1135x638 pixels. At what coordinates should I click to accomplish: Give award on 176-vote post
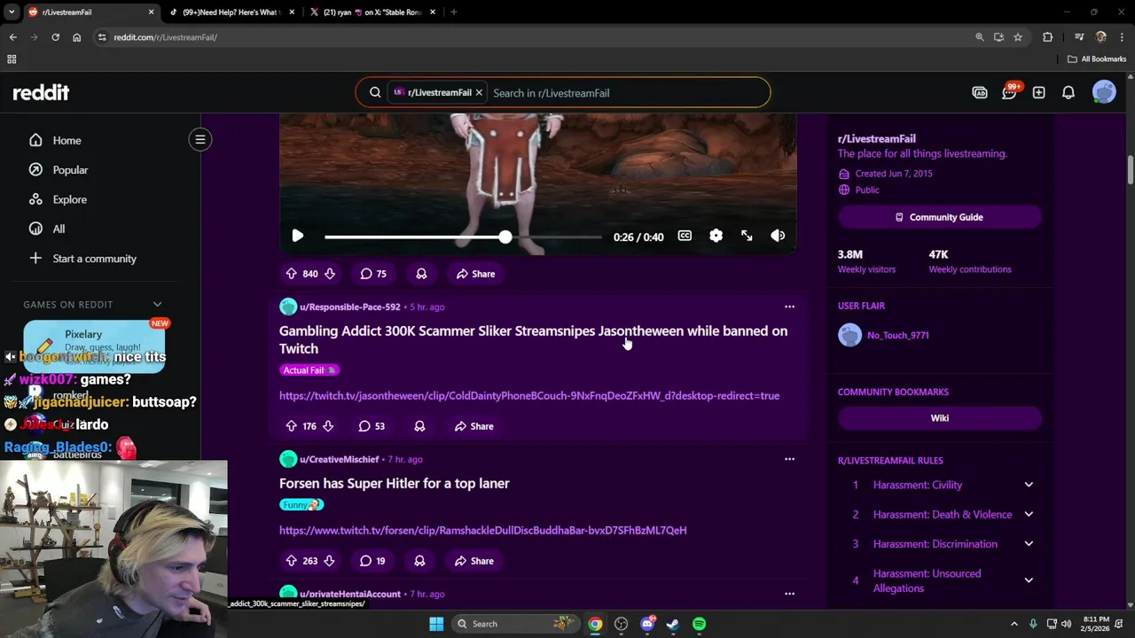(419, 426)
